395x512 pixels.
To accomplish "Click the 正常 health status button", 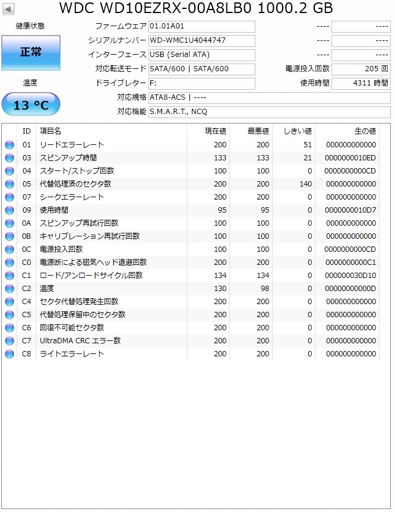I will pyautogui.click(x=31, y=52).
